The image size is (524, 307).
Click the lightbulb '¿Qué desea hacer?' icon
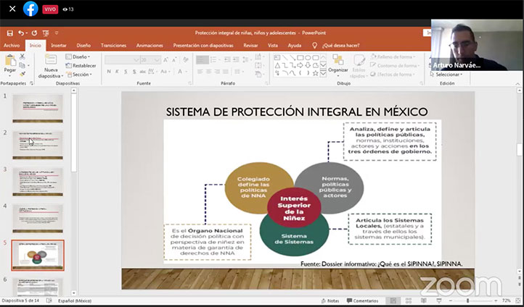coord(314,45)
